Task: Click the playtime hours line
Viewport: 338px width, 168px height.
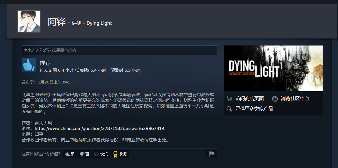Action: (x=91, y=70)
